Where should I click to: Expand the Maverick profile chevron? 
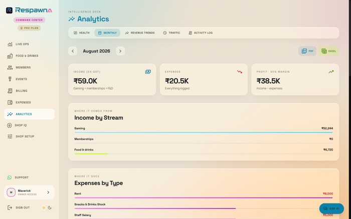pos(48,192)
